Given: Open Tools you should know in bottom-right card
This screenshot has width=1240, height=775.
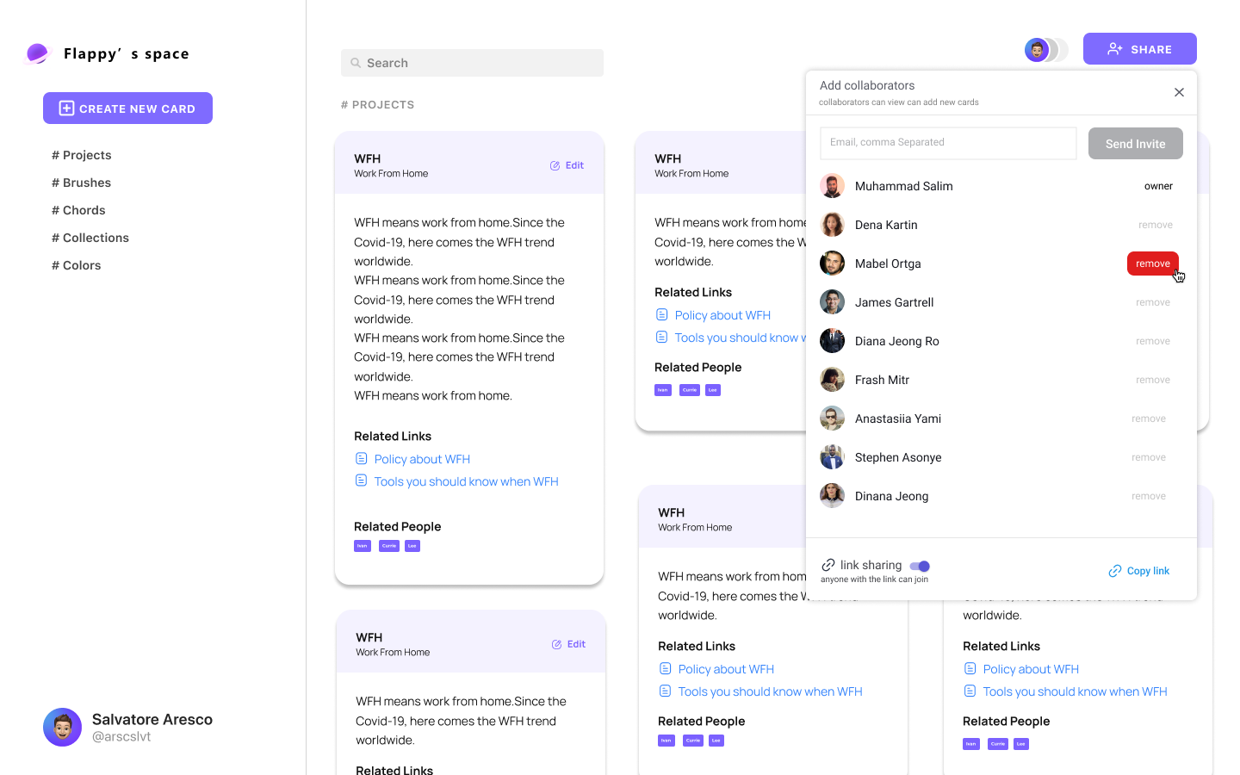Looking at the screenshot, I should tap(1075, 691).
